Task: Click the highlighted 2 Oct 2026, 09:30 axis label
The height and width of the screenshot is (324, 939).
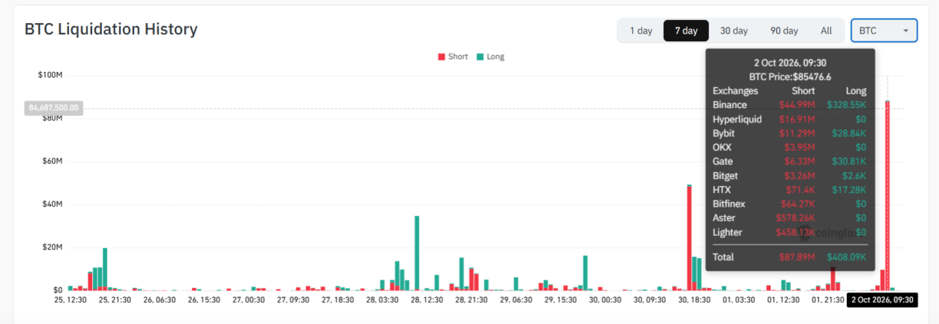Action: pyautogui.click(x=882, y=299)
